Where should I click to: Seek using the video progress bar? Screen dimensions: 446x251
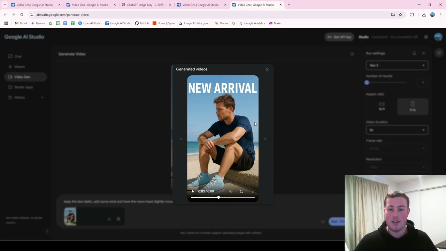[x=223, y=197]
